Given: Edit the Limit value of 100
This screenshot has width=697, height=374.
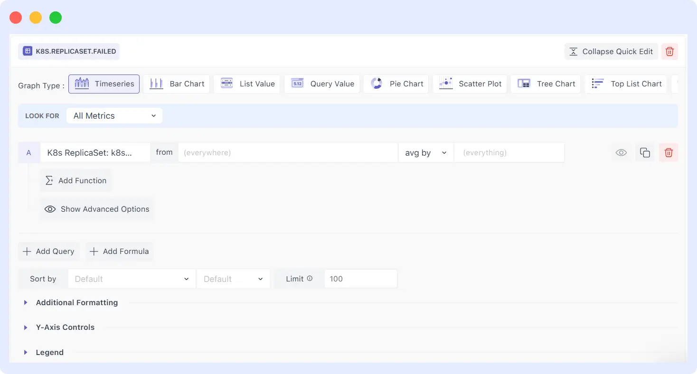Looking at the screenshot, I should pos(360,279).
